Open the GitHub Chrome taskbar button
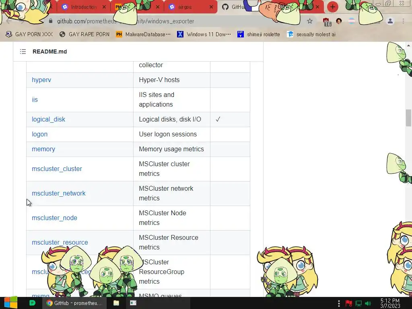The image size is (412, 309). (x=74, y=303)
